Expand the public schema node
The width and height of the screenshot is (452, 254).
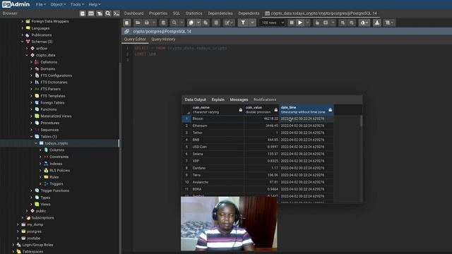tap(27, 211)
